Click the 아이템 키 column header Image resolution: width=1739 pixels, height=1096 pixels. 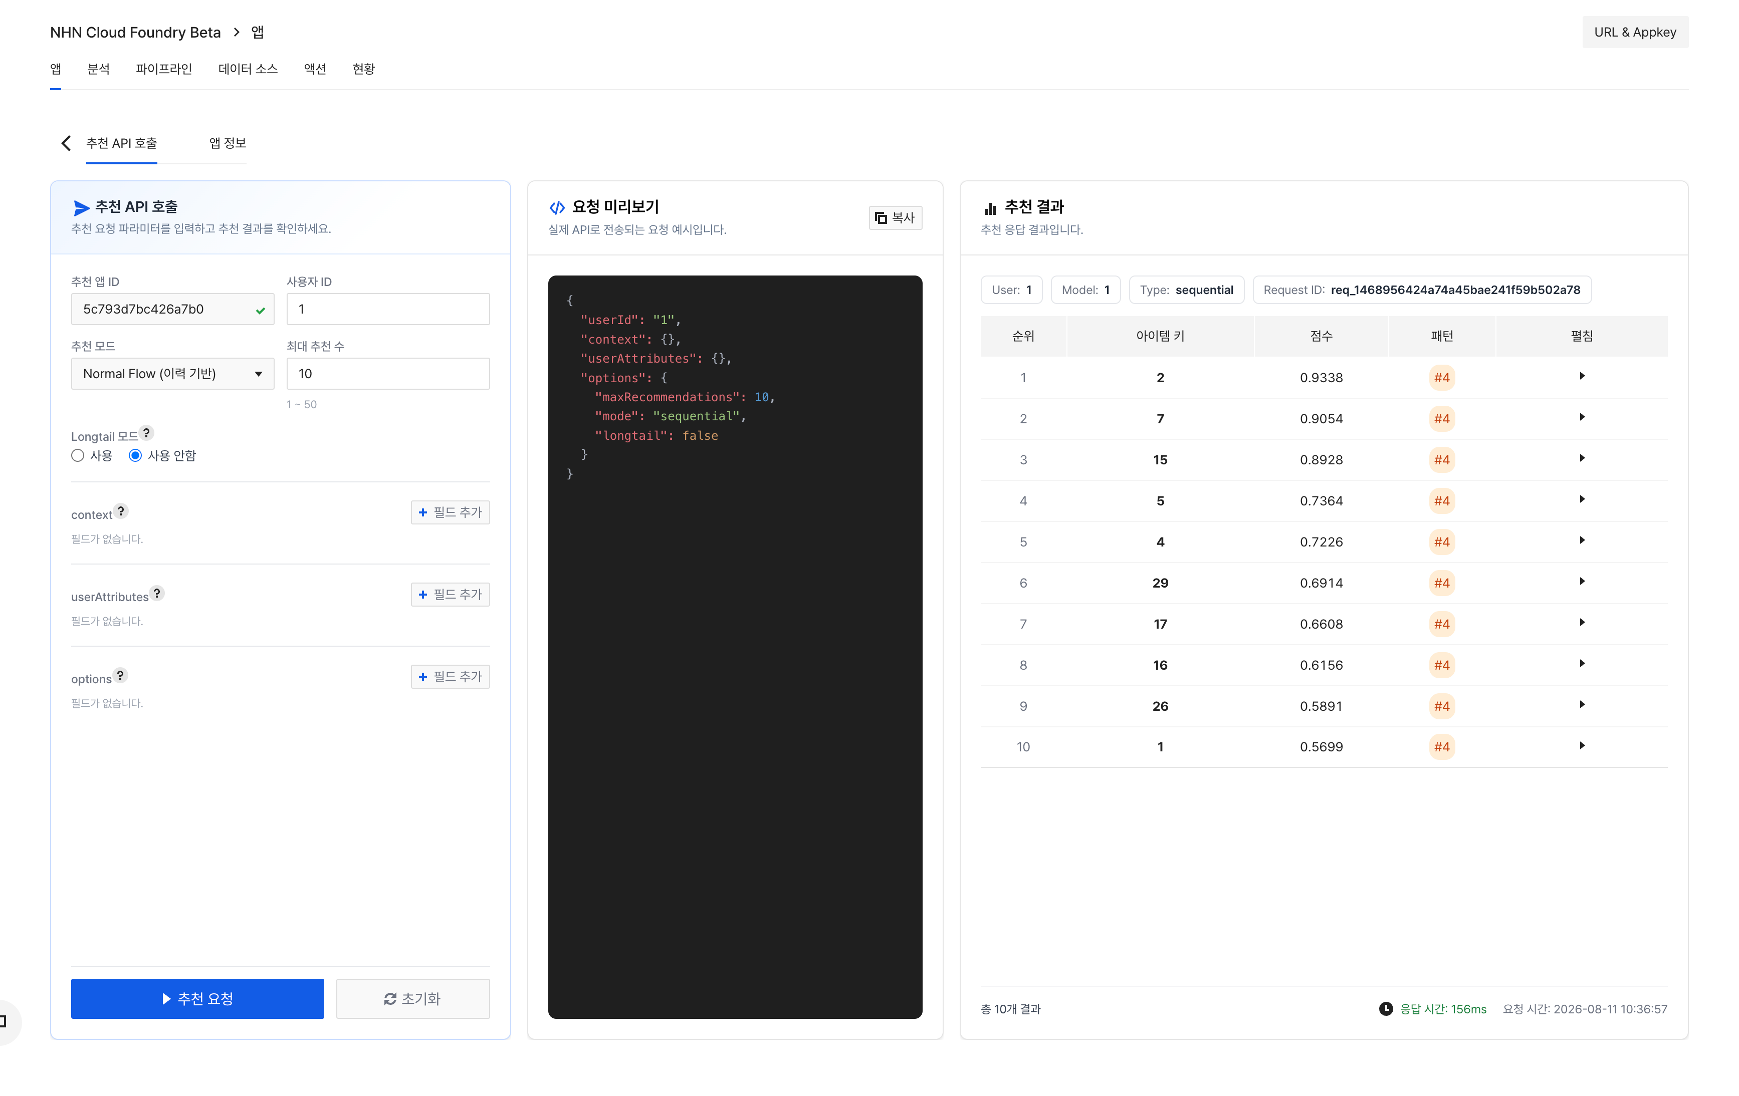(1160, 336)
